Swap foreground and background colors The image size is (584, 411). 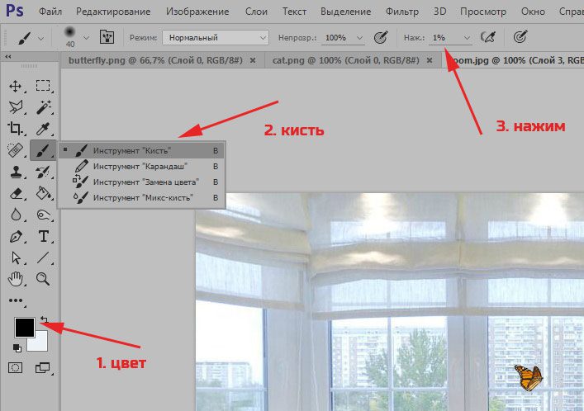[44, 319]
